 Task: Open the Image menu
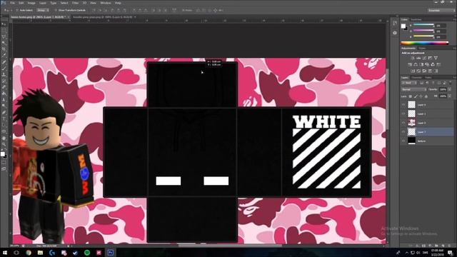(x=31, y=3)
